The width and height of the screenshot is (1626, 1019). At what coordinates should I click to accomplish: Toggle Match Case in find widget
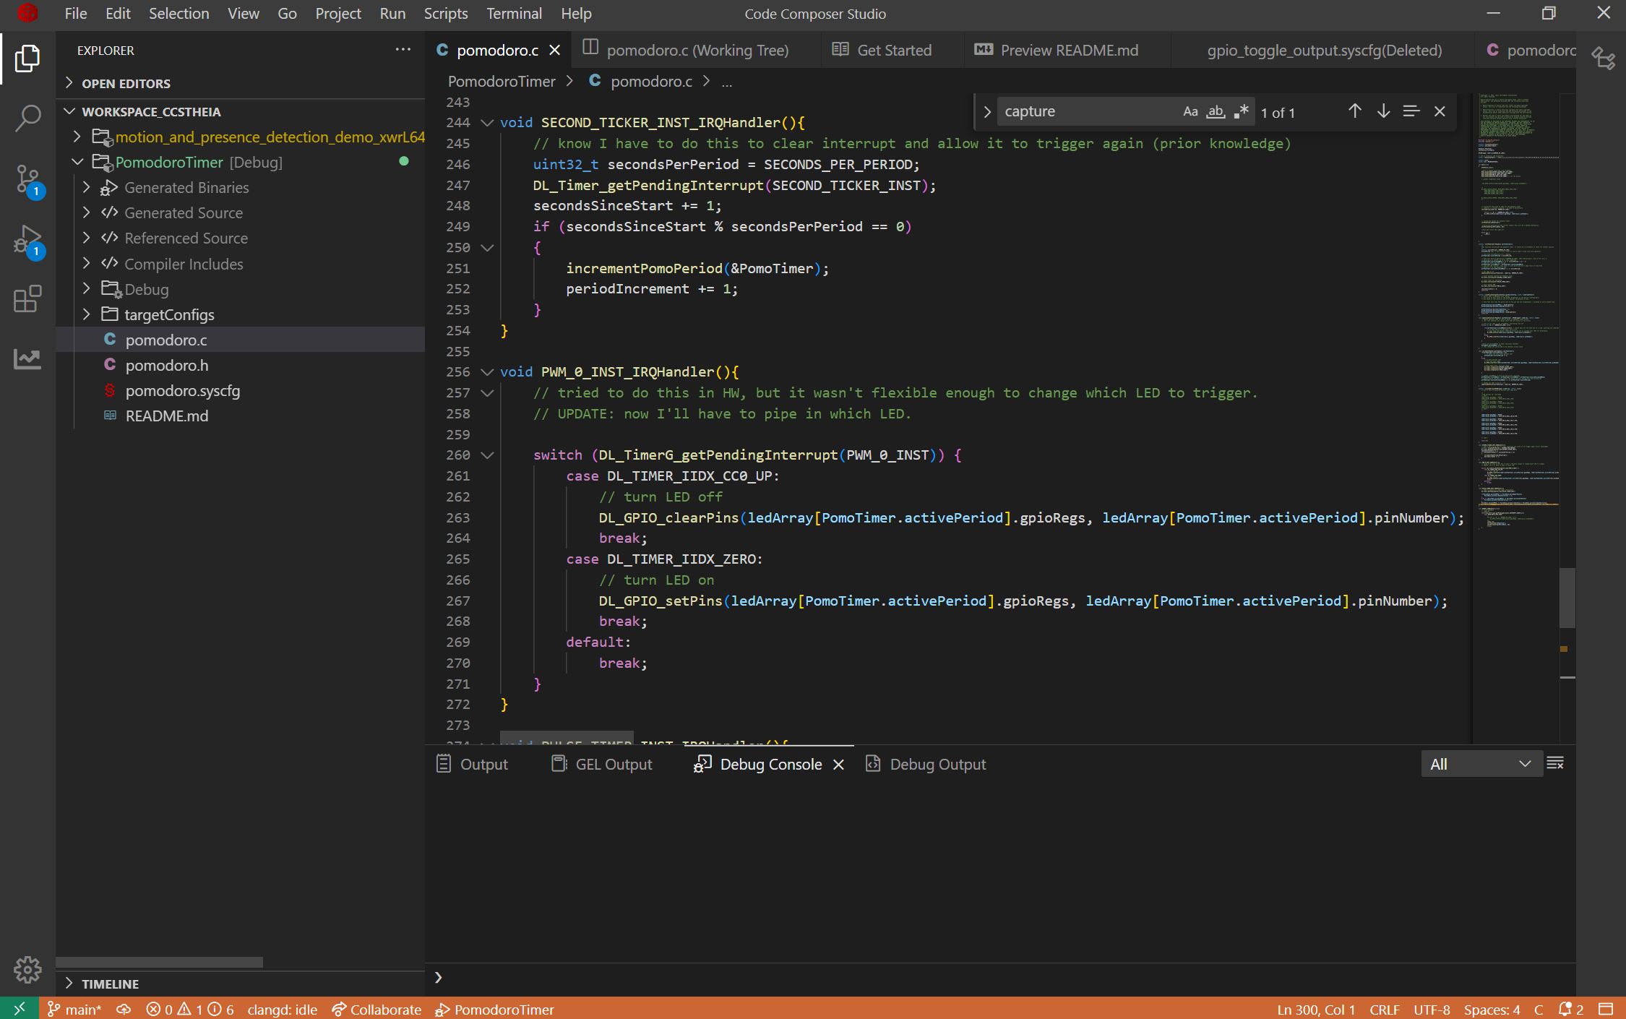click(x=1190, y=111)
